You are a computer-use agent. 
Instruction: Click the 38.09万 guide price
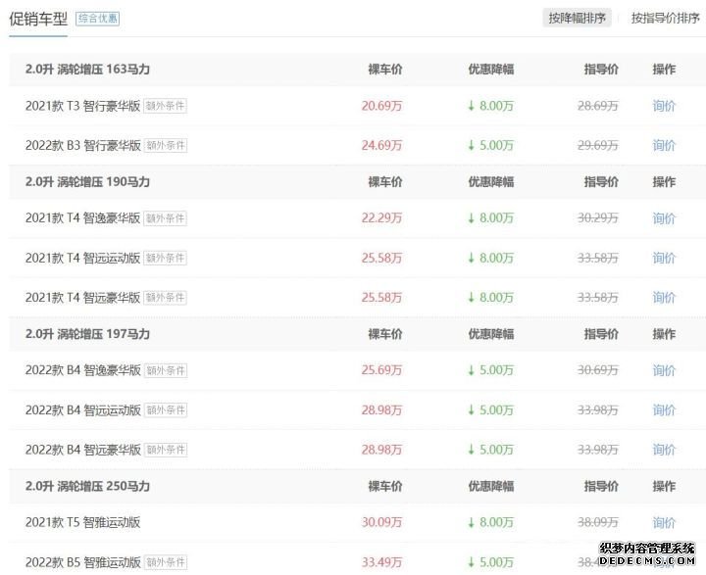pyautogui.click(x=598, y=522)
